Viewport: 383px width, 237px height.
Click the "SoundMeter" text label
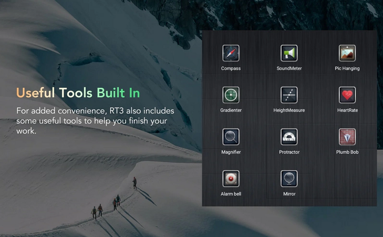tap(289, 68)
